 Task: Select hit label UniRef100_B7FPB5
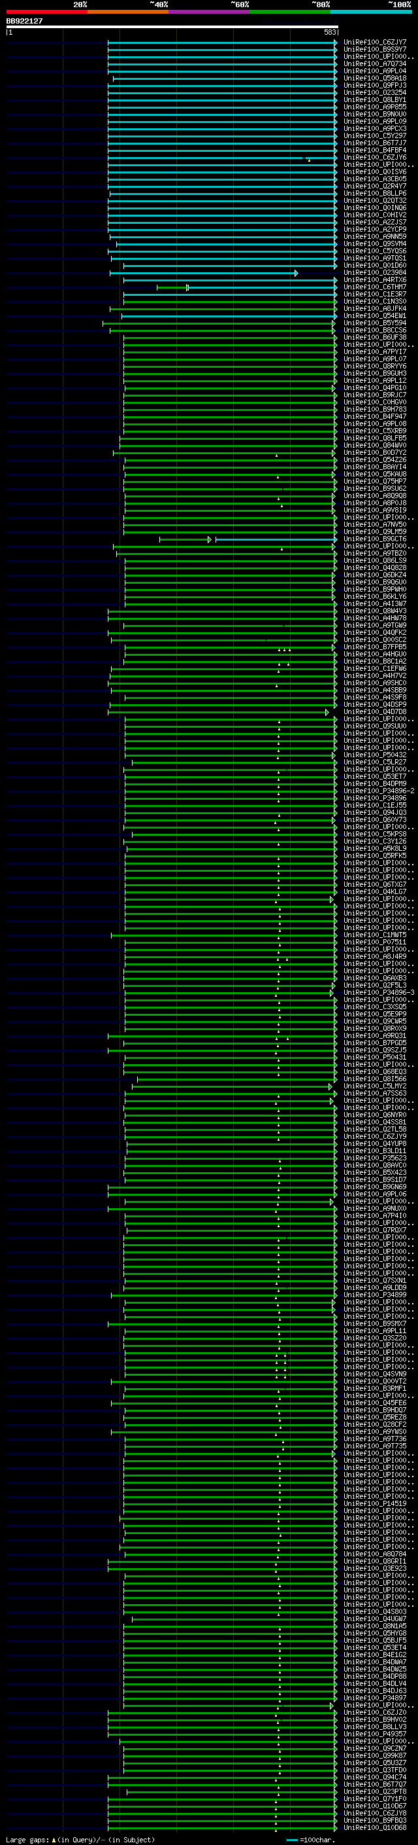tap(375, 647)
